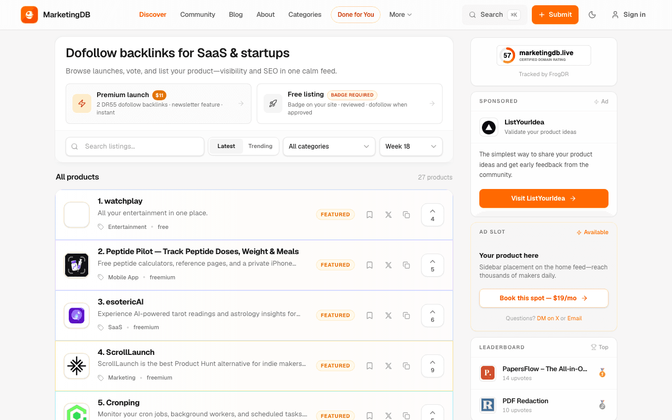
Task: Switch feed to Trending
Action: point(260,146)
